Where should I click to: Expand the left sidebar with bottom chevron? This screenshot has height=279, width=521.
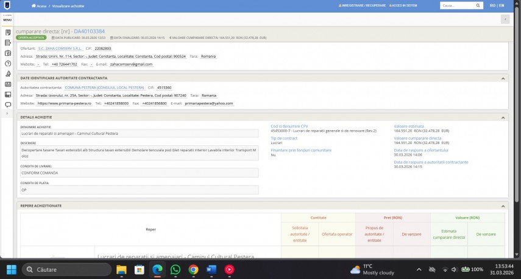coord(7,114)
